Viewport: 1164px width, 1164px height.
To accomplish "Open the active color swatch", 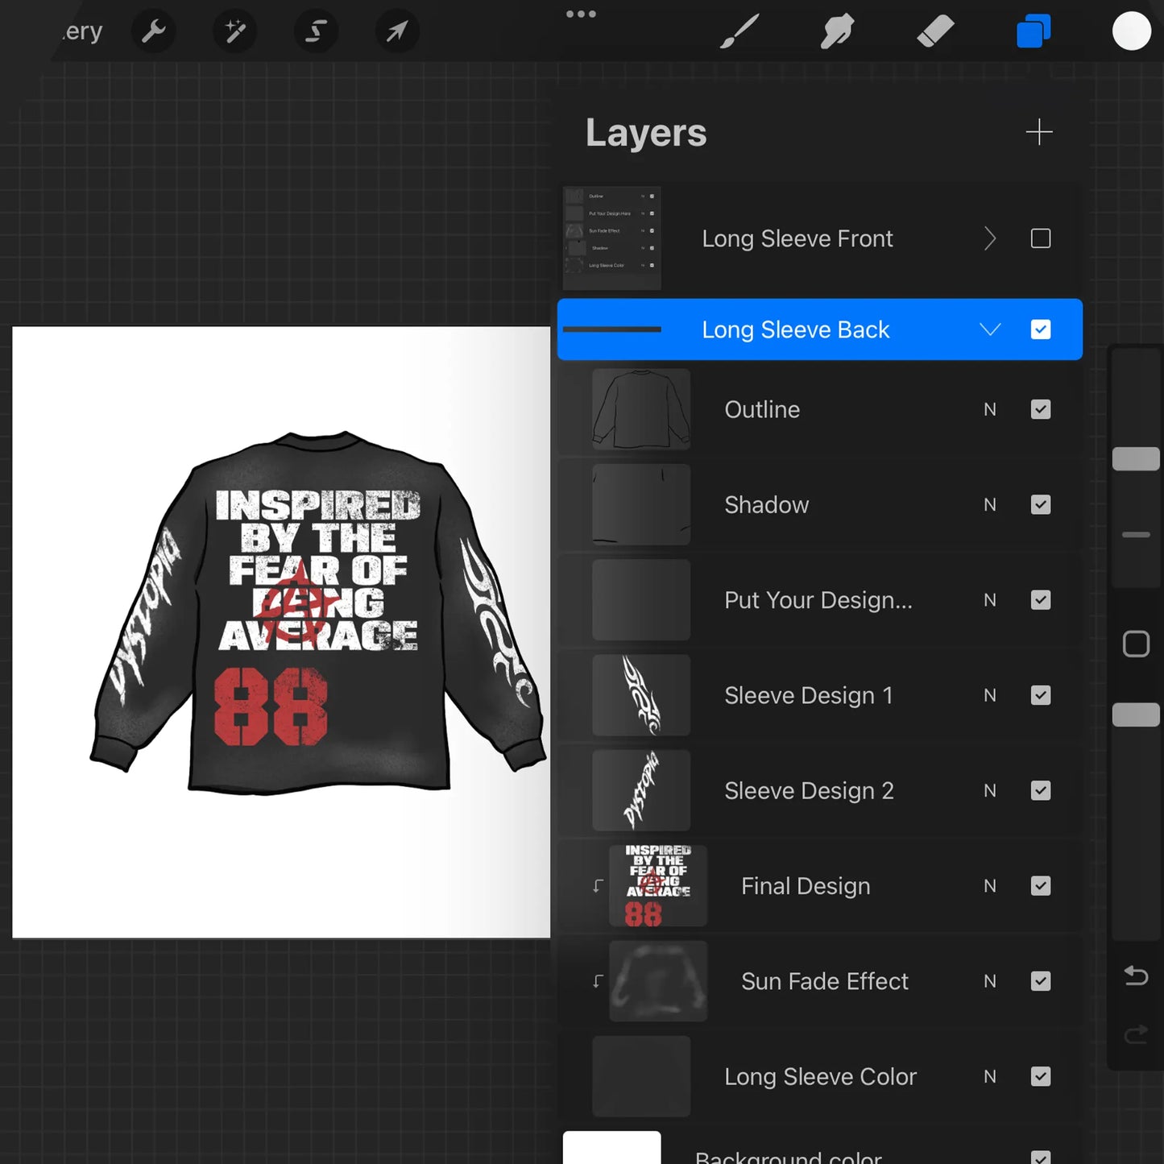I will [1131, 31].
